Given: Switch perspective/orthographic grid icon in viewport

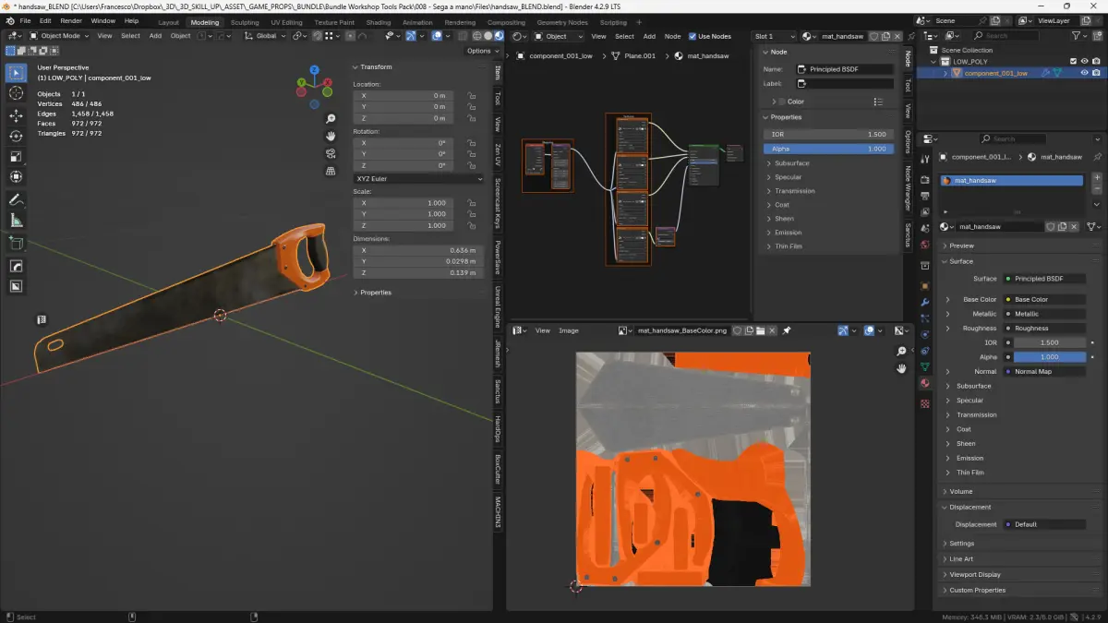Looking at the screenshot, I should [x=331, y=171].
